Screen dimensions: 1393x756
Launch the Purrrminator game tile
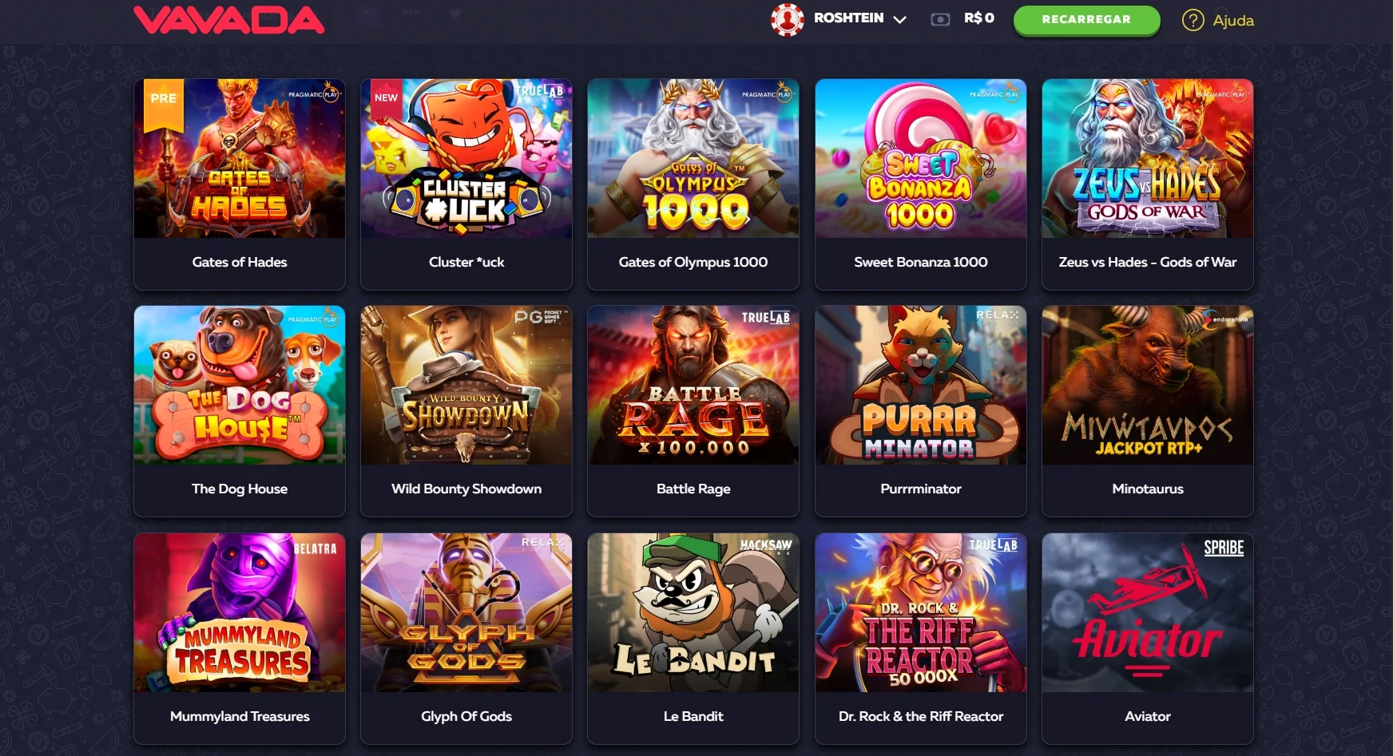tap(920, 411)
